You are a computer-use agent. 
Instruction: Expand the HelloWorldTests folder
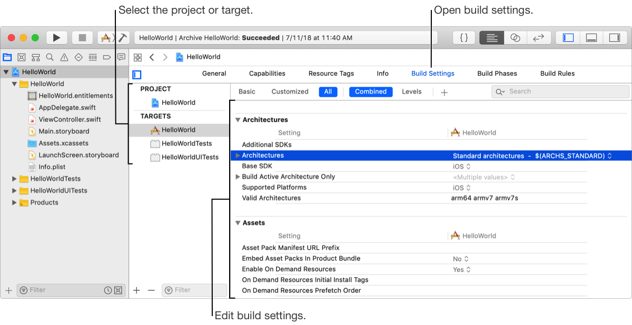tap(15, 179)
